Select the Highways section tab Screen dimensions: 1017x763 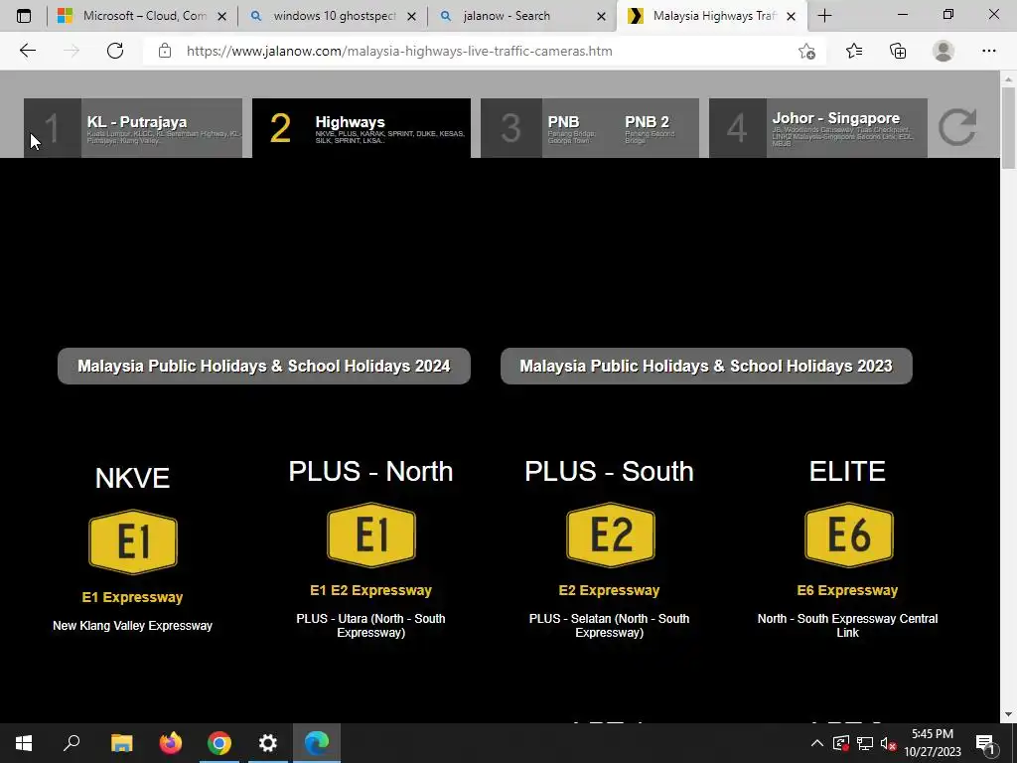pyautogui.click(x=362, y=128)
